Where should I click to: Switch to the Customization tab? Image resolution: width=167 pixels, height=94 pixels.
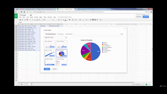point(69,34)
